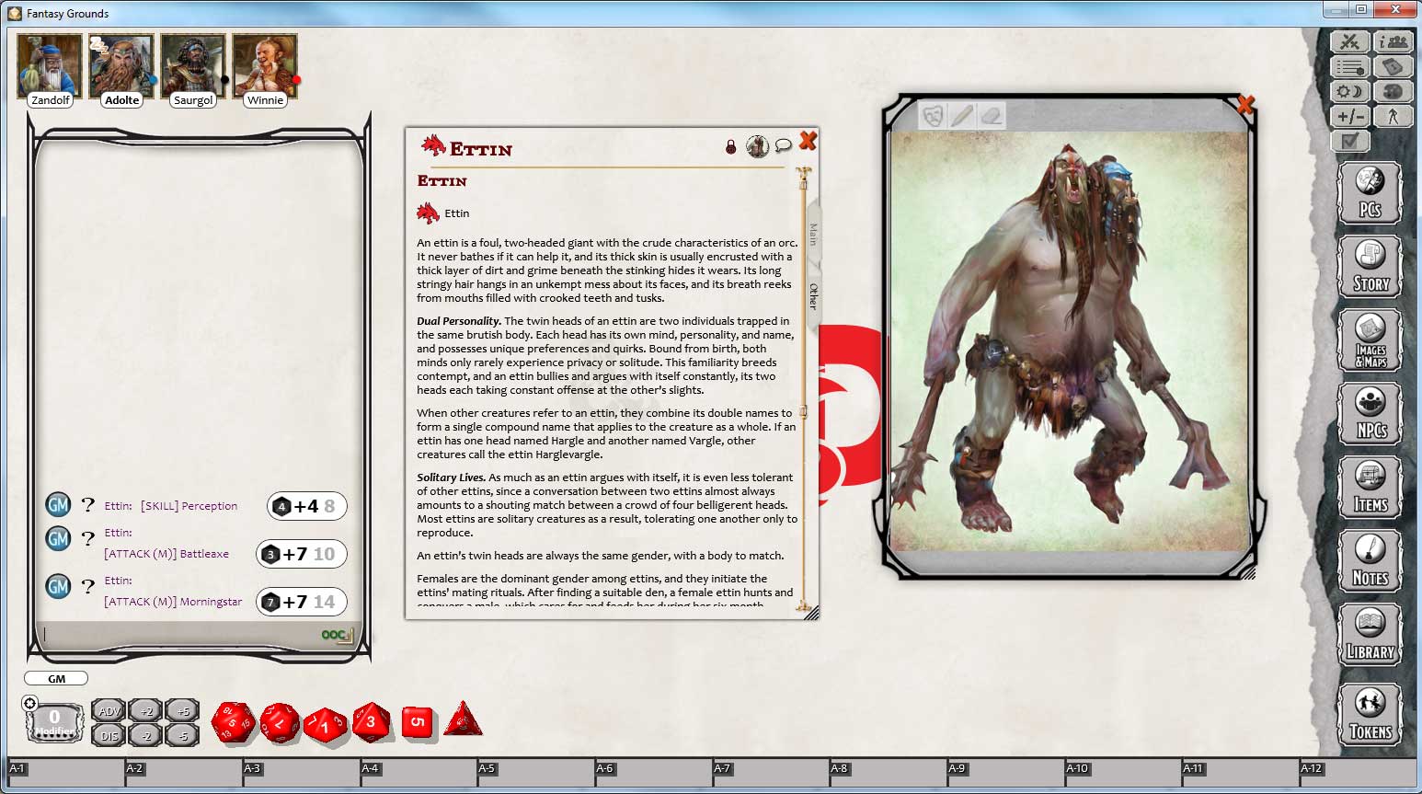
Task: Open the GM chat identity selector
Action: pyautogui.click(x=55, y=678)
